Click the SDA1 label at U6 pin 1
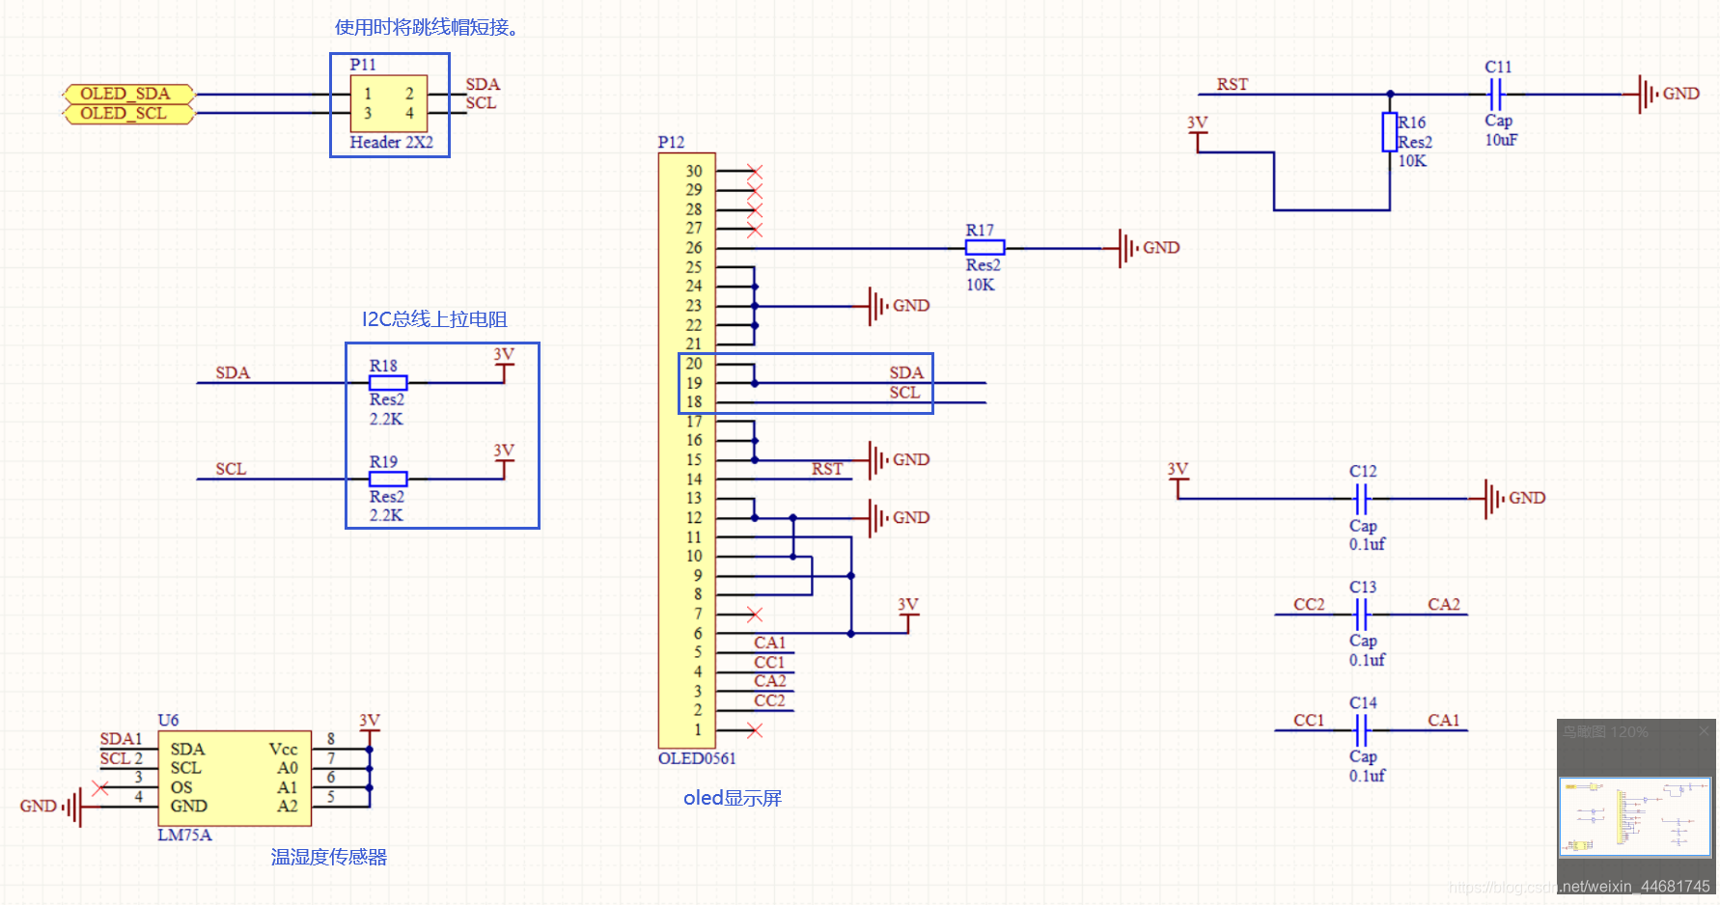1720x905 pixels. 121,739
